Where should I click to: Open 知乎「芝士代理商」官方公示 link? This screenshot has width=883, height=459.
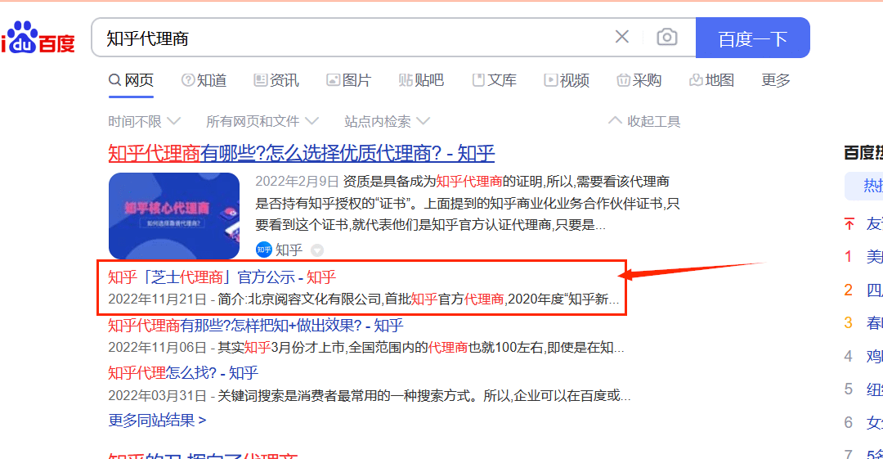222,277
